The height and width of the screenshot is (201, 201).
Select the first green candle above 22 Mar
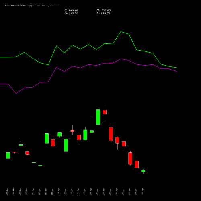tap(8, 156)
